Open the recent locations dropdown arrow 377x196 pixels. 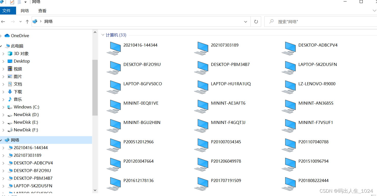[x=21, y=22]
